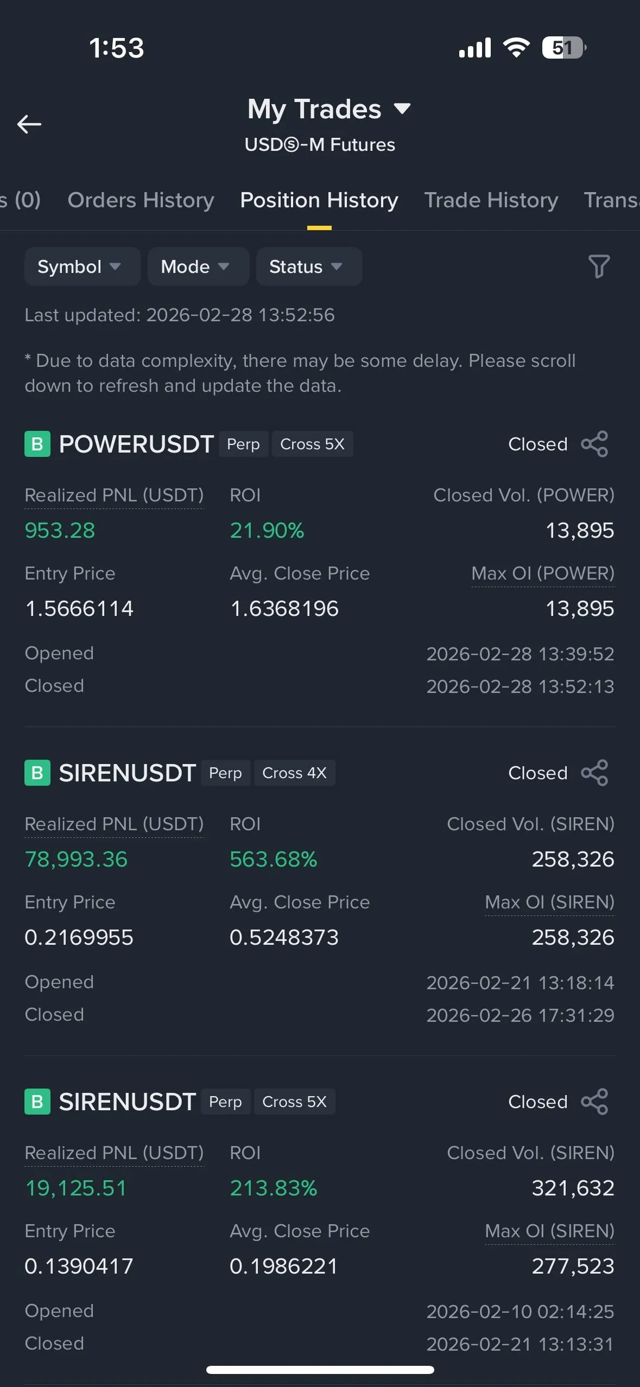The height and width of the screenshot is (1387, 640).
Task: Open the Mode filter dropdown
Action: (198, 266)
